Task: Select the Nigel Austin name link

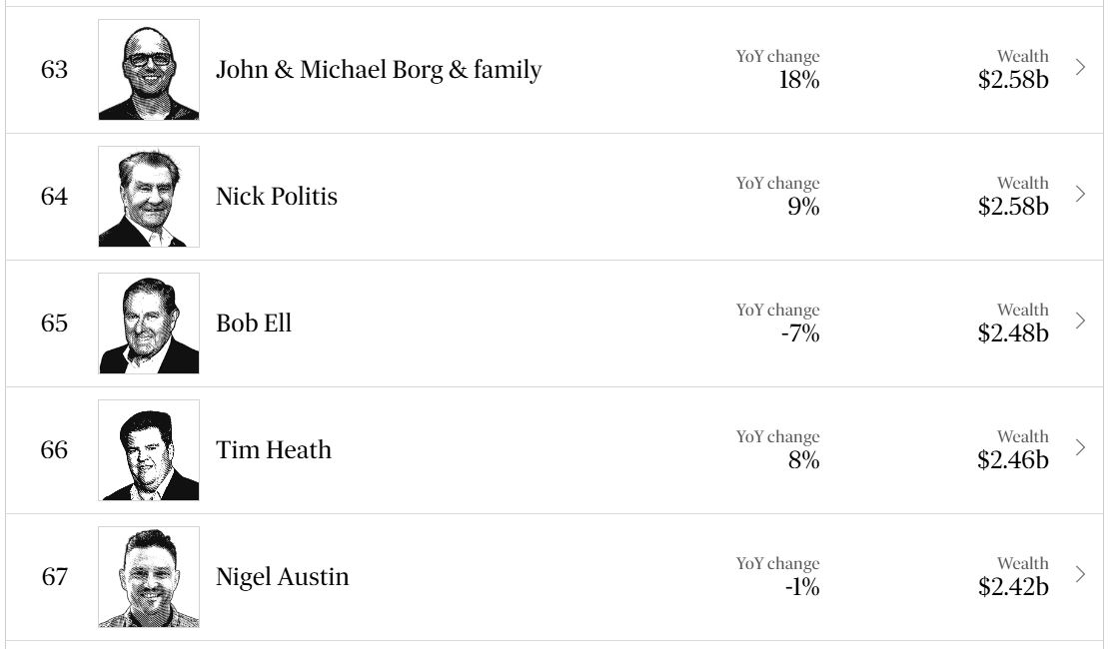Action: click(x=283, y=577)
